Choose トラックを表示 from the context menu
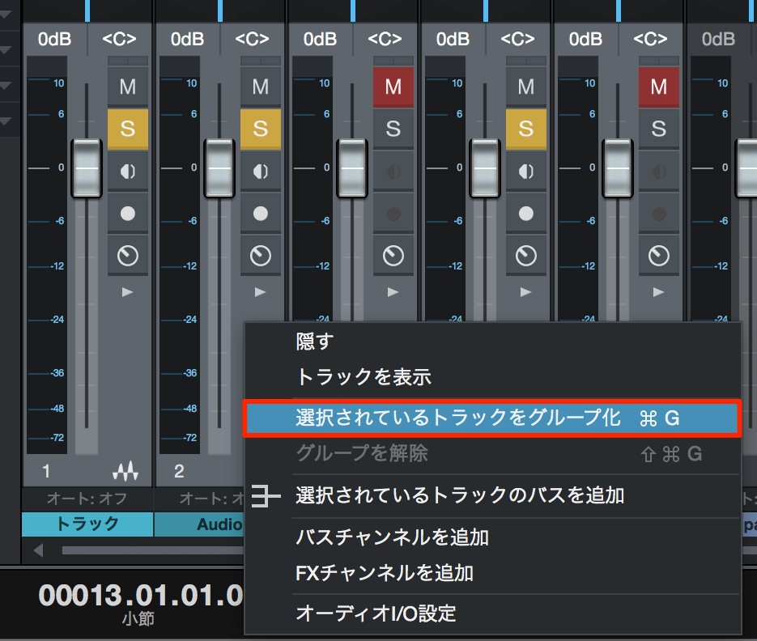The height and width of the screenshot is (641, 757). click(492, 377)
